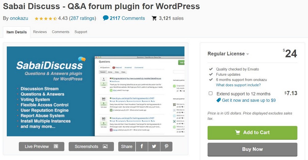
Task: Open the Live Preview button
Action: [42, 147]
